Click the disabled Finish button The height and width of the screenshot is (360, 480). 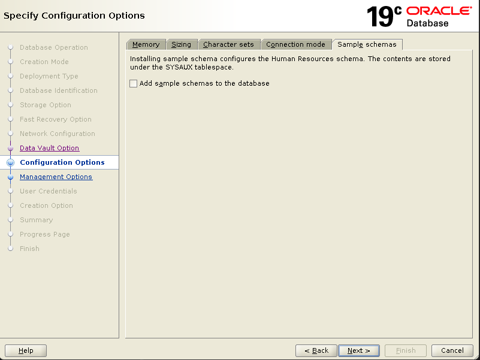(406, 350)
